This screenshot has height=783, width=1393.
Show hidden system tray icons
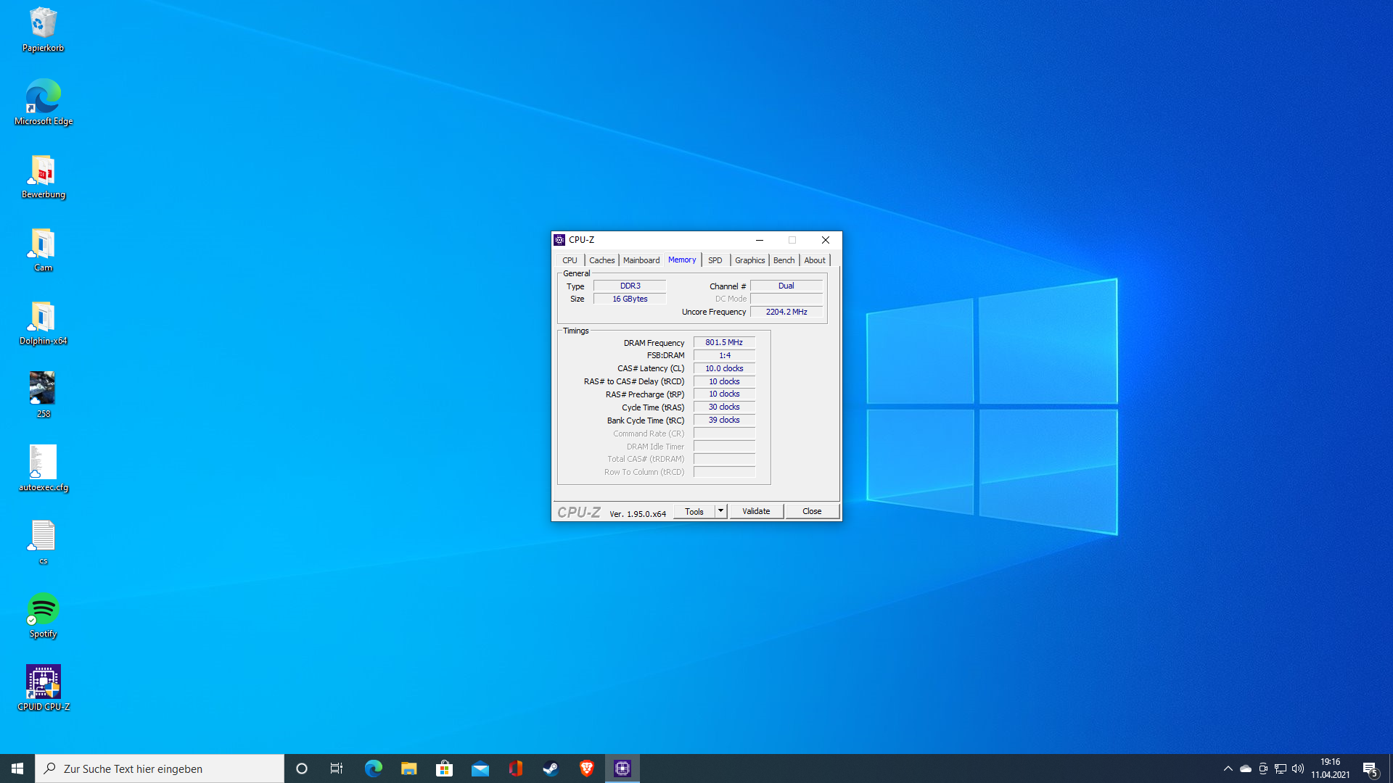click(1228, 768)
